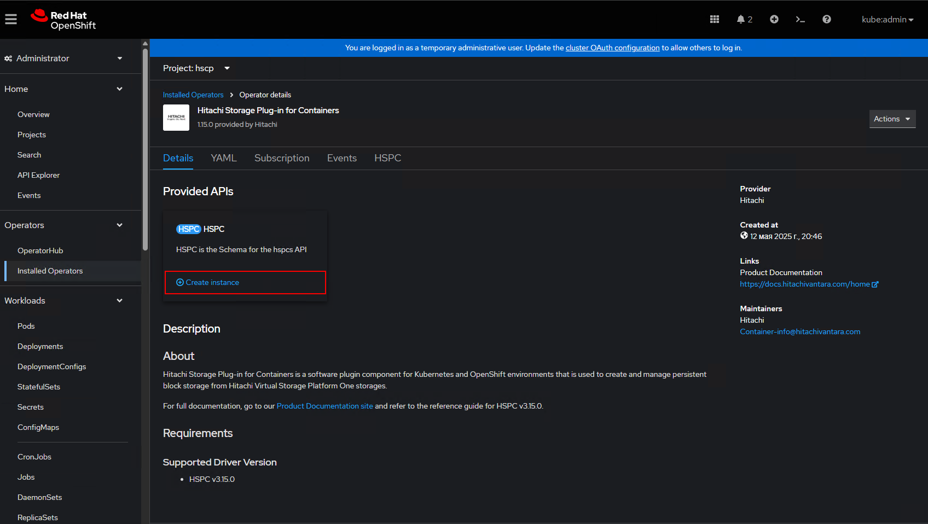Open the kube:admin user dropdown

tap(888, 19)
